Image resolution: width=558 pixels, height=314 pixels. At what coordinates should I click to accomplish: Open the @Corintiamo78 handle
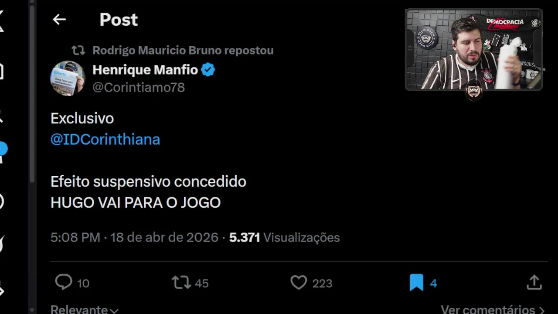click(x=139, y=87)
